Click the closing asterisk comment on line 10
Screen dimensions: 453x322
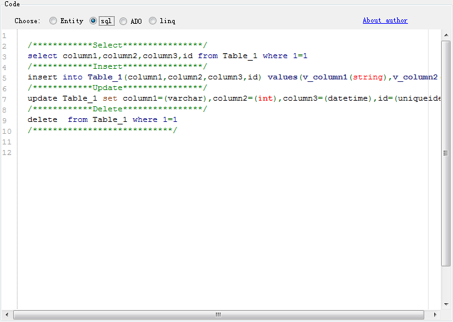[x=102, y=130]
